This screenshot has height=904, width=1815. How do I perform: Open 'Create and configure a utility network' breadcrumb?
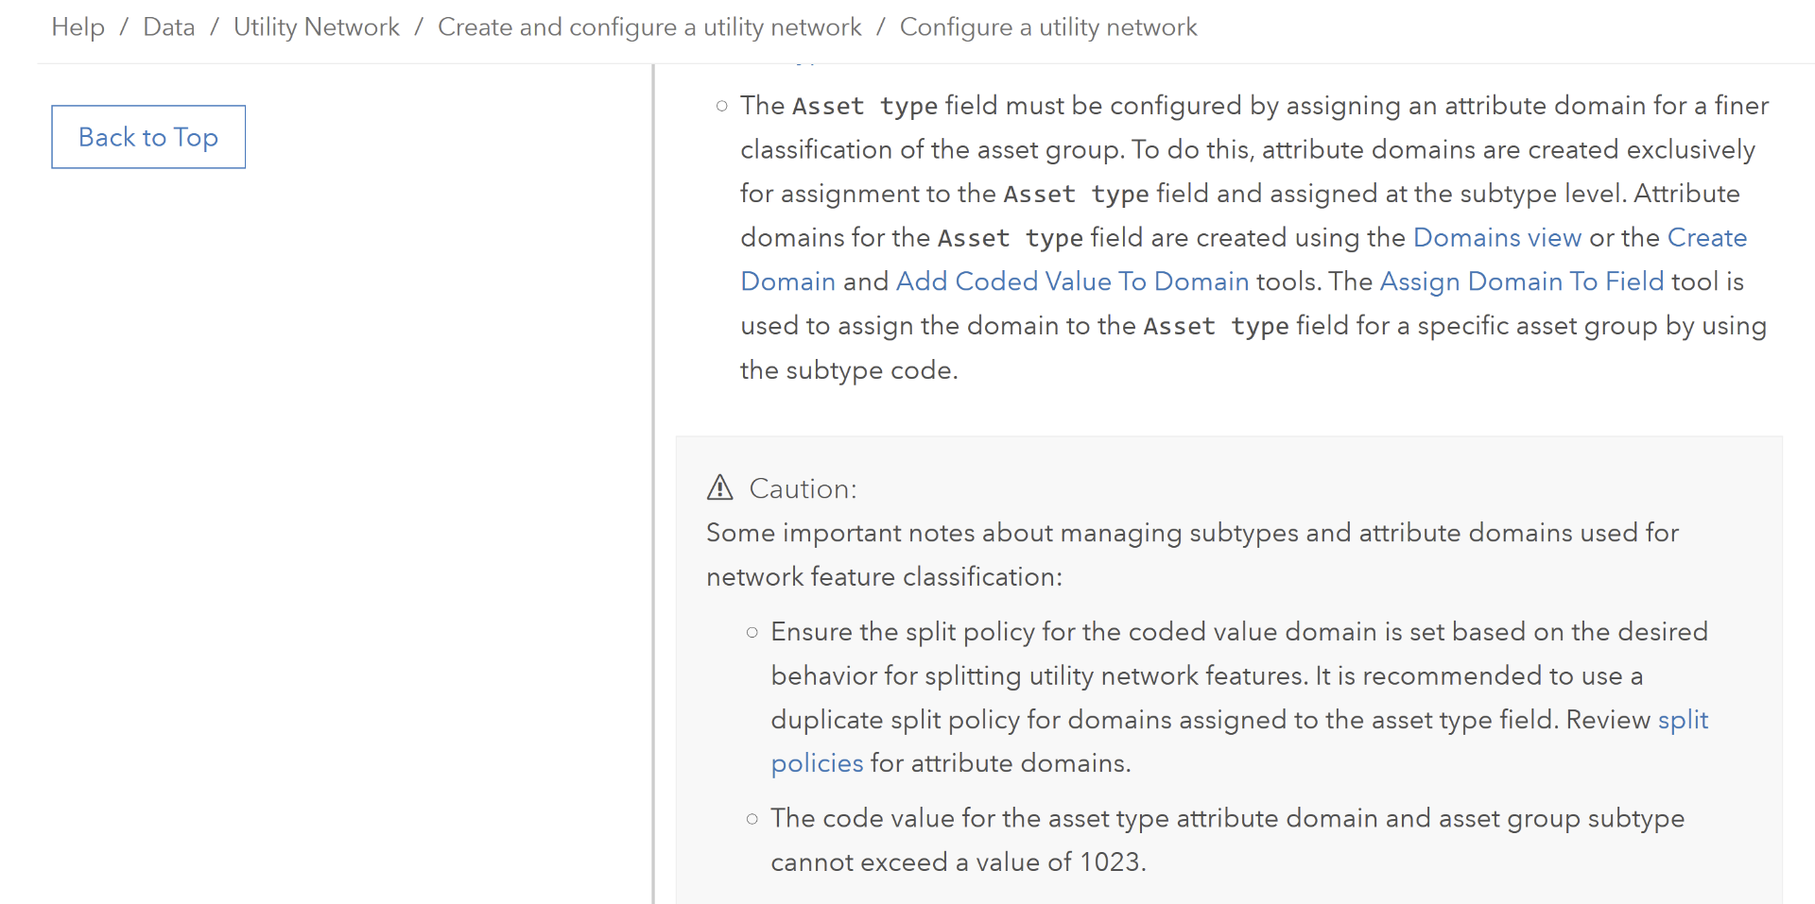[x=649, y=27]
